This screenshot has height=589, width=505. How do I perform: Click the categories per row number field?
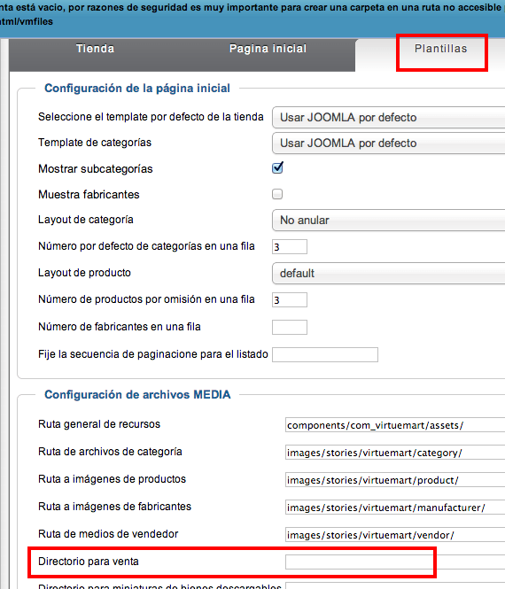pyautogui.click(x=290, y=247)
